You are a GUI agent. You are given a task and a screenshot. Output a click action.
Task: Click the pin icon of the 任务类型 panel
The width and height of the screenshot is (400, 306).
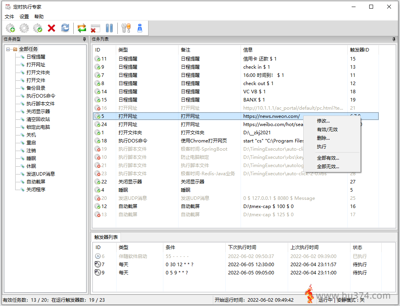pos(85,39)
